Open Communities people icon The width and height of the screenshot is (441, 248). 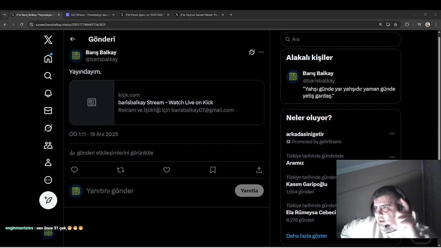pos(48,145)
